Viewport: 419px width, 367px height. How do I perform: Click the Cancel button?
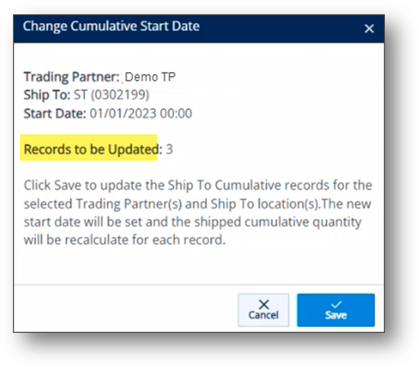click(x=263, y=310)
